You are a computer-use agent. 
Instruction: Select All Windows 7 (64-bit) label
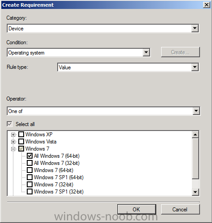tap(57, 156)
